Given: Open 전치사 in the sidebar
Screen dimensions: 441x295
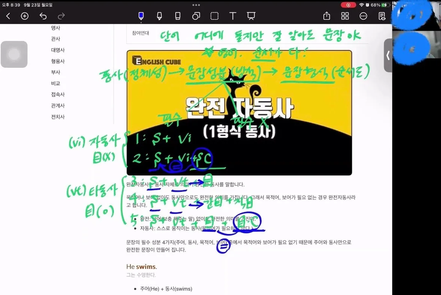Looking at the screenshot, I should tap(58, 117).
